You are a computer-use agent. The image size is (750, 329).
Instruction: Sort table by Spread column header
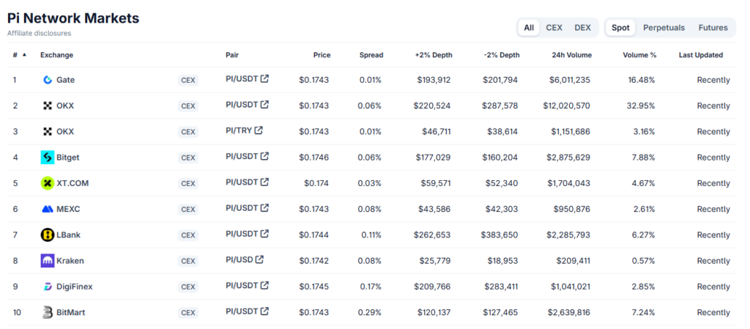point(371,55)
